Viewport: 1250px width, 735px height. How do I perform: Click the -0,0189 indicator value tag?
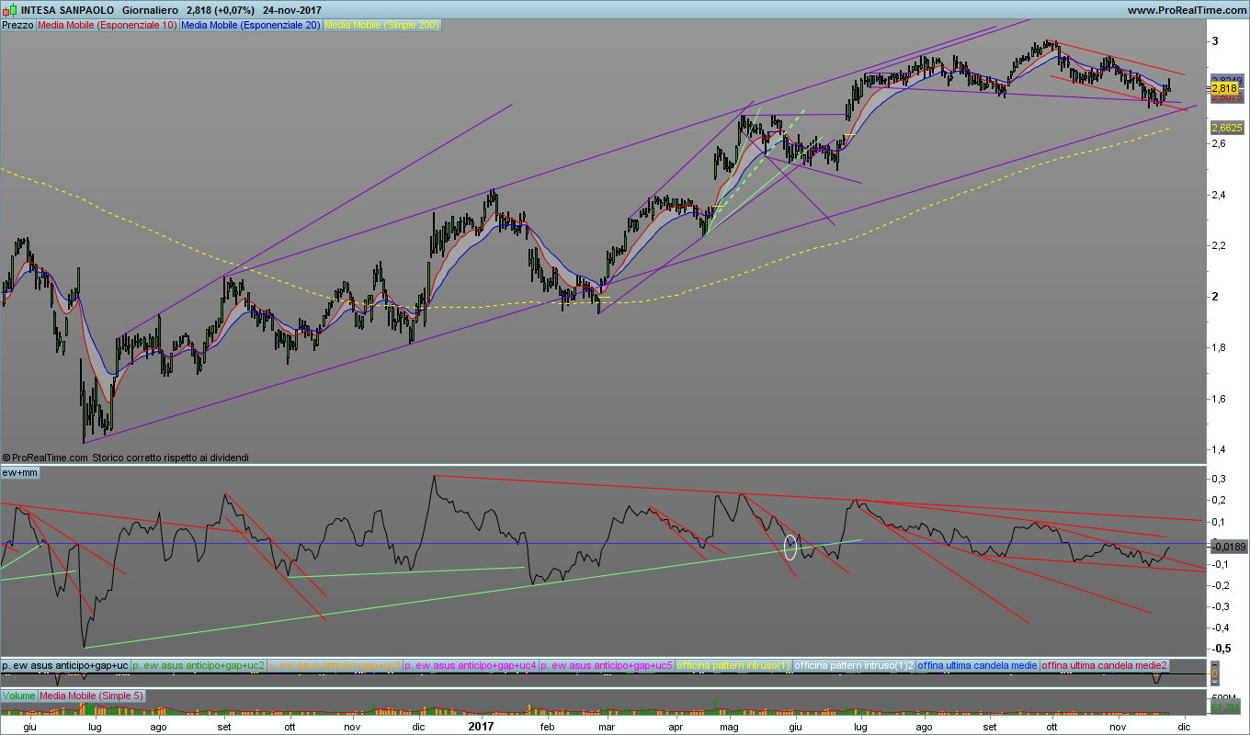tap(1228, 547)
